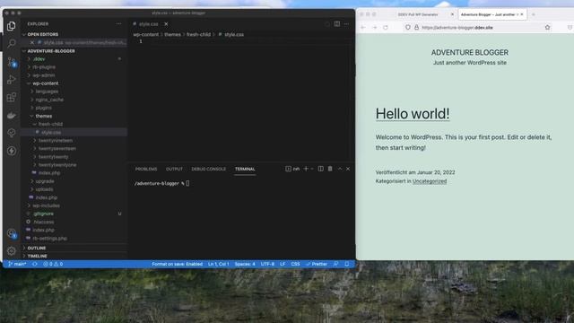Click the feedback icon in status bar
574x323 pixels.
pos(335,264)
